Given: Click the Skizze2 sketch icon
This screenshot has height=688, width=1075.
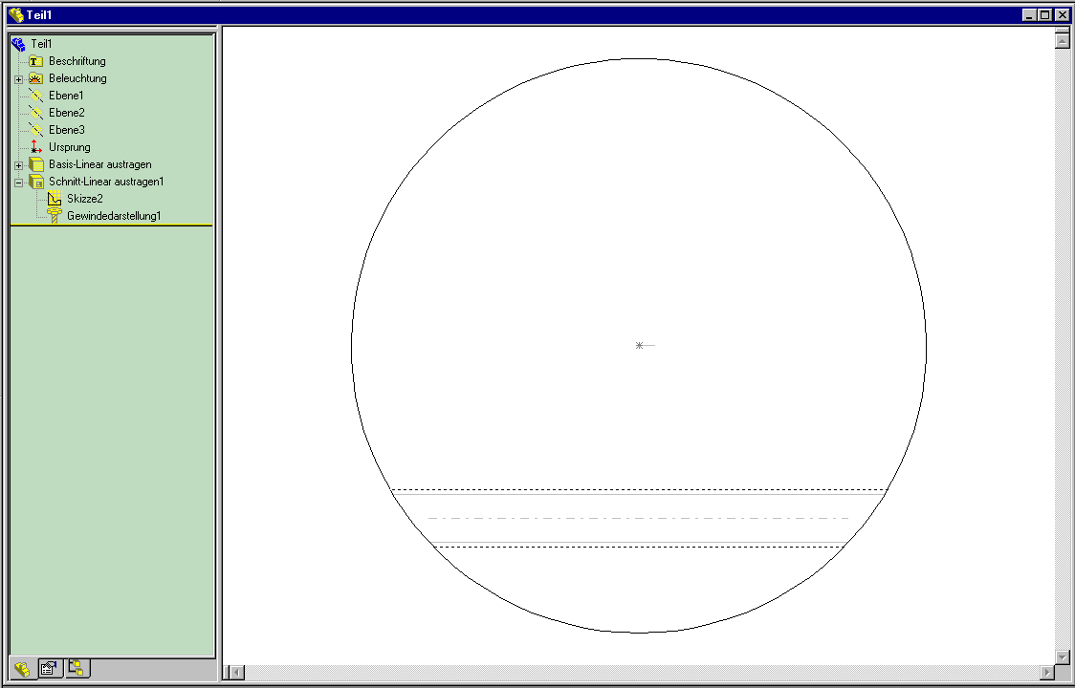Looking at the screenshot, I should point(55,199).
